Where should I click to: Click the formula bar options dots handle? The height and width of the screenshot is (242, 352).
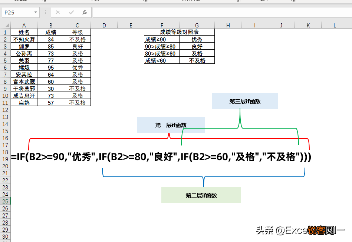45,12
